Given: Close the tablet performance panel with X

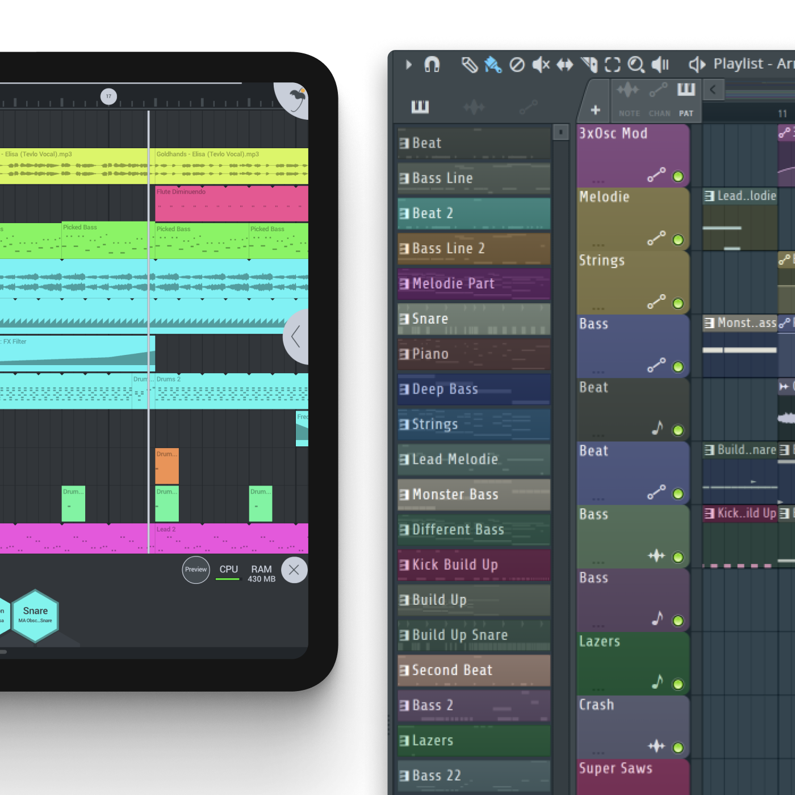Looking at the screenshot, I should pos(294,570).
